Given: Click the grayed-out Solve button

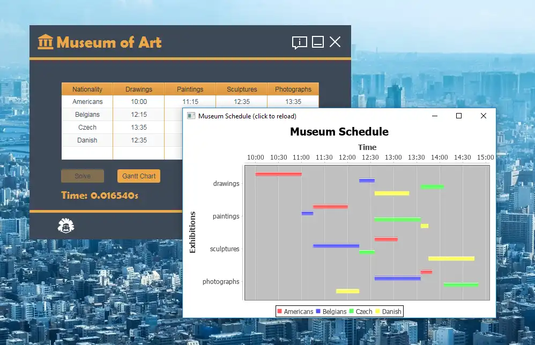Looking at the screenshot, I should 83,176.
